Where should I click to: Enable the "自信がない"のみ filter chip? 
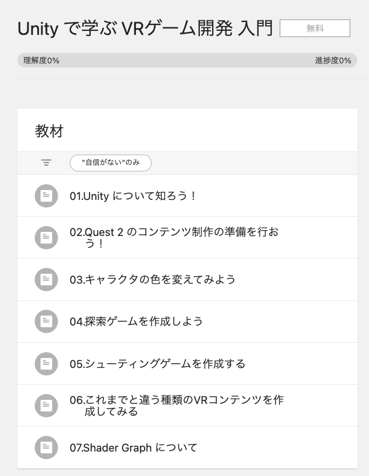click(110, 163)
